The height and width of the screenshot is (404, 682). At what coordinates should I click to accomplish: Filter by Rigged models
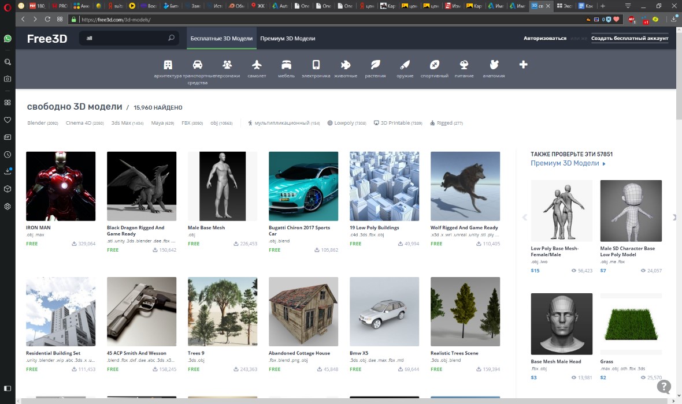446,123
